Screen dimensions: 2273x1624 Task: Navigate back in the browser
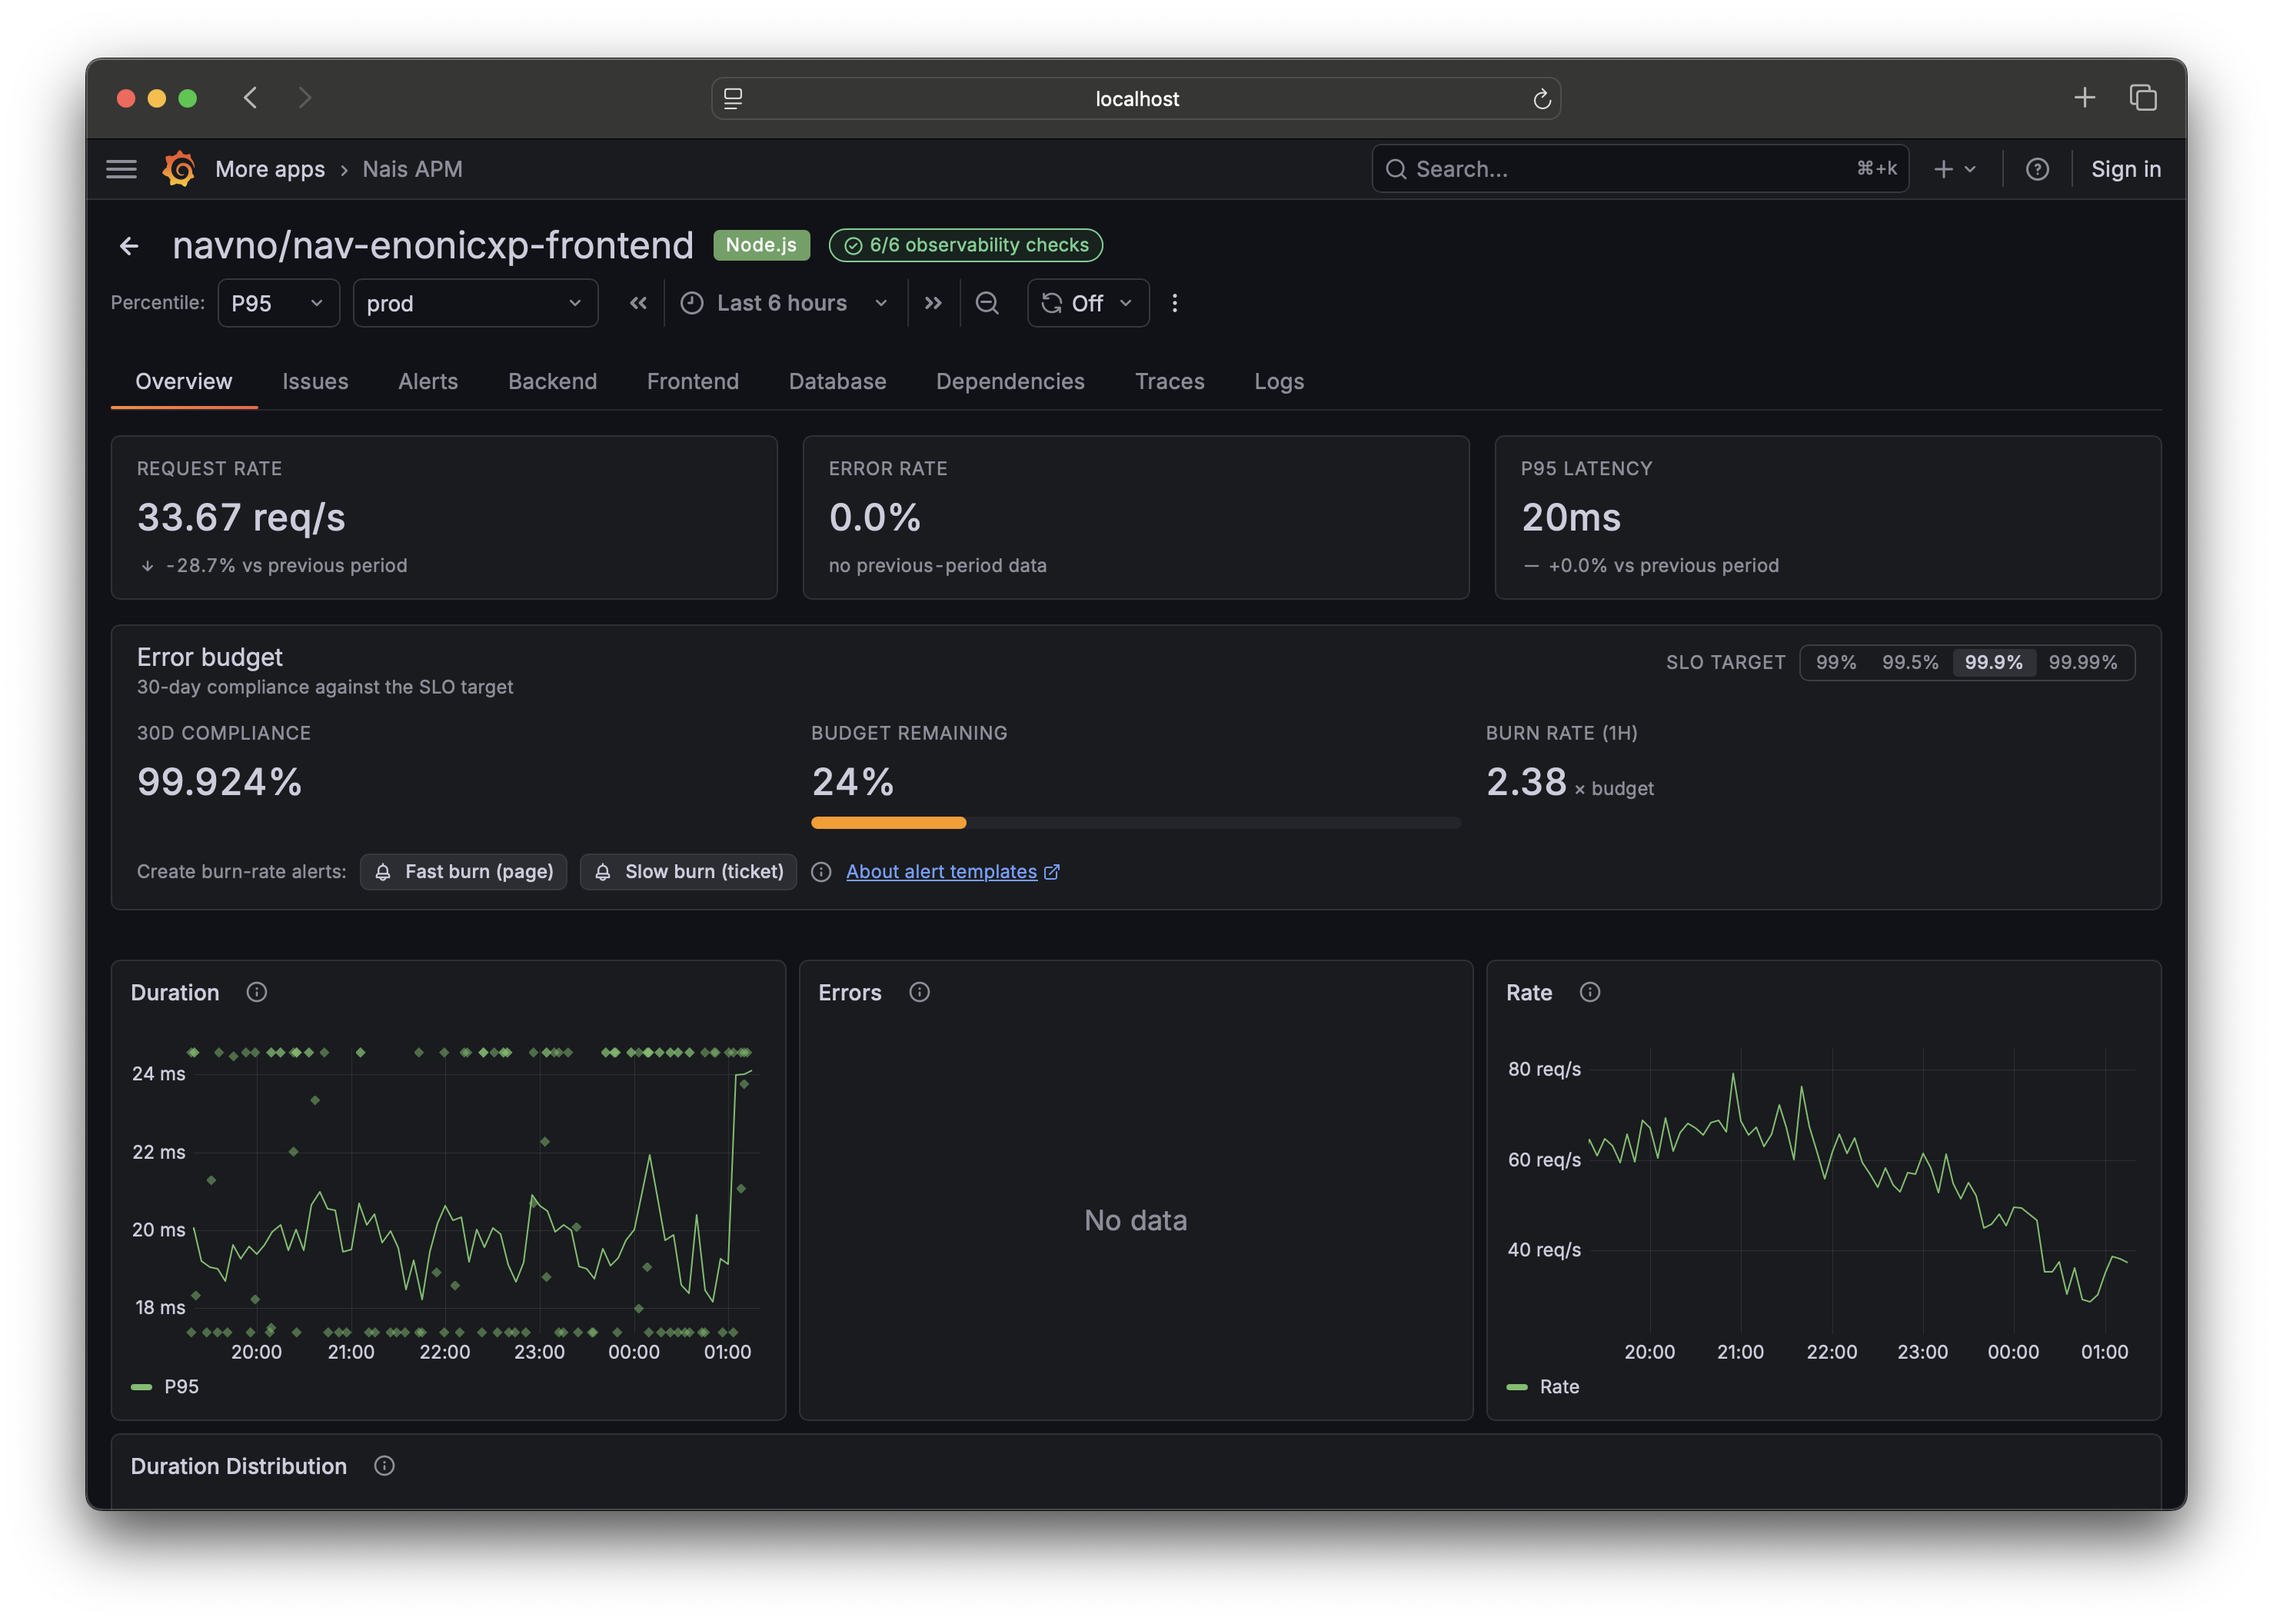250,98
